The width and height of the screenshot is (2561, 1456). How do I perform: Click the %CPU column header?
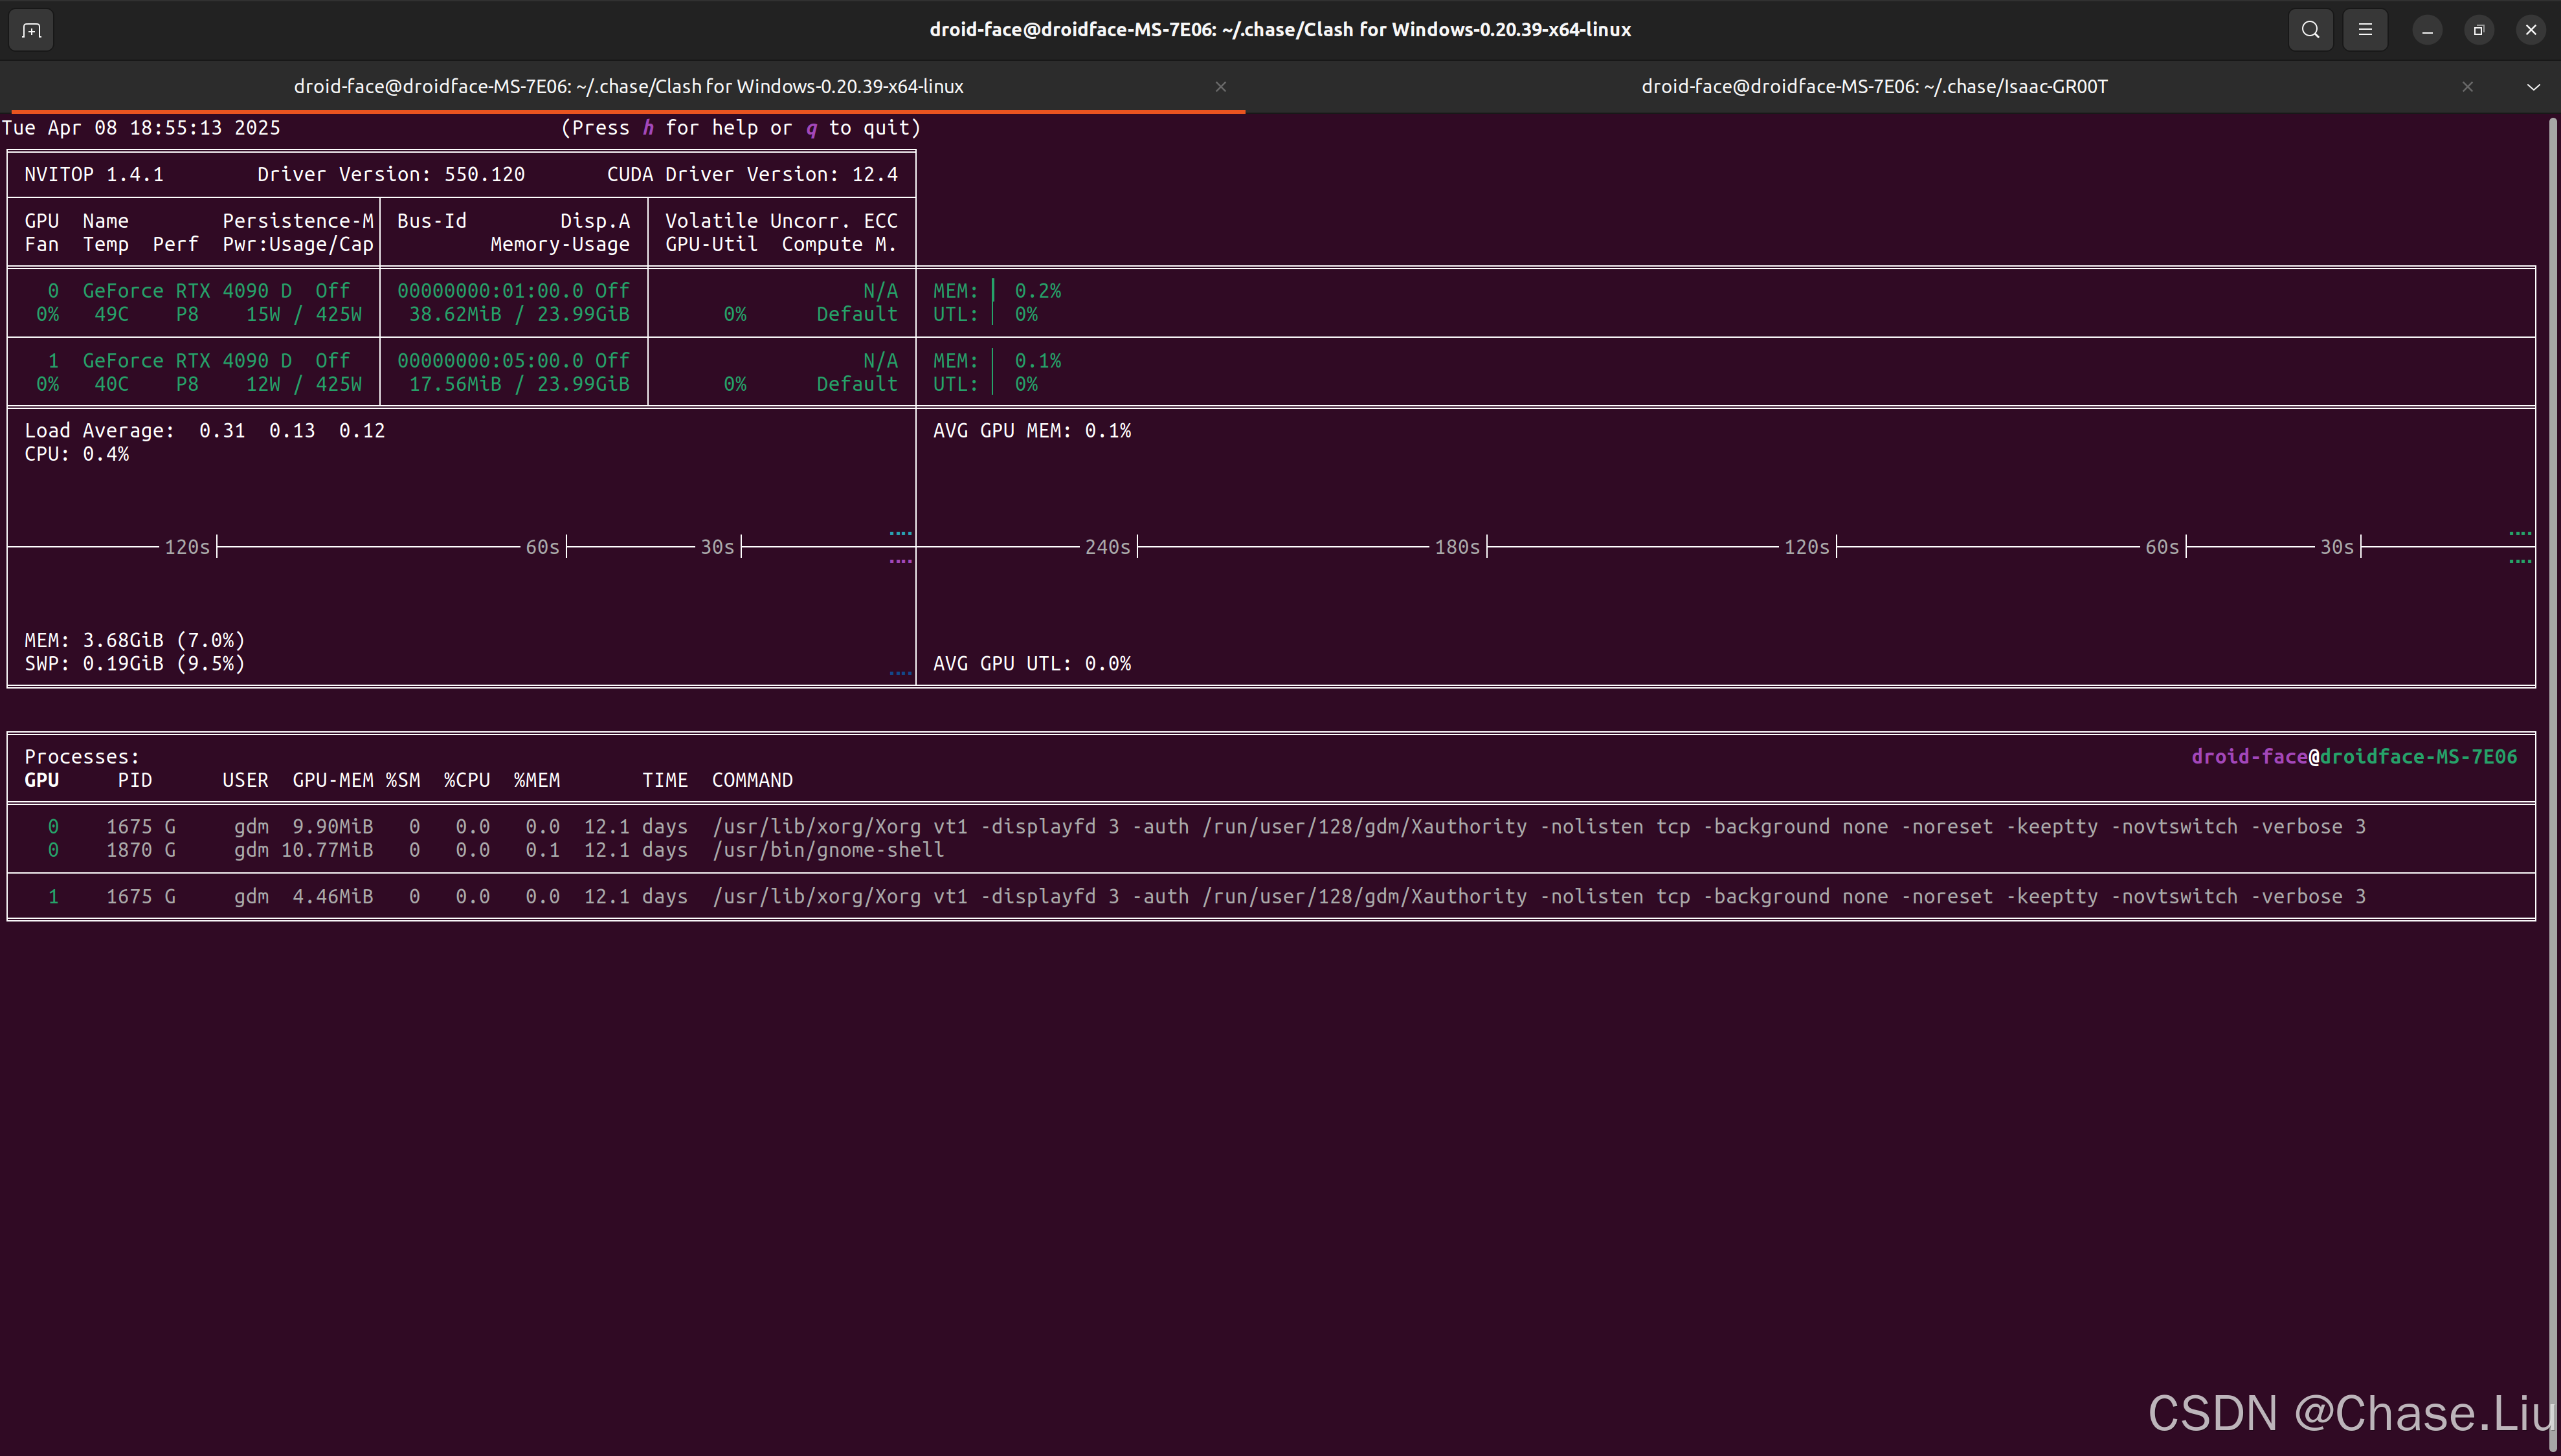[466, 780]
